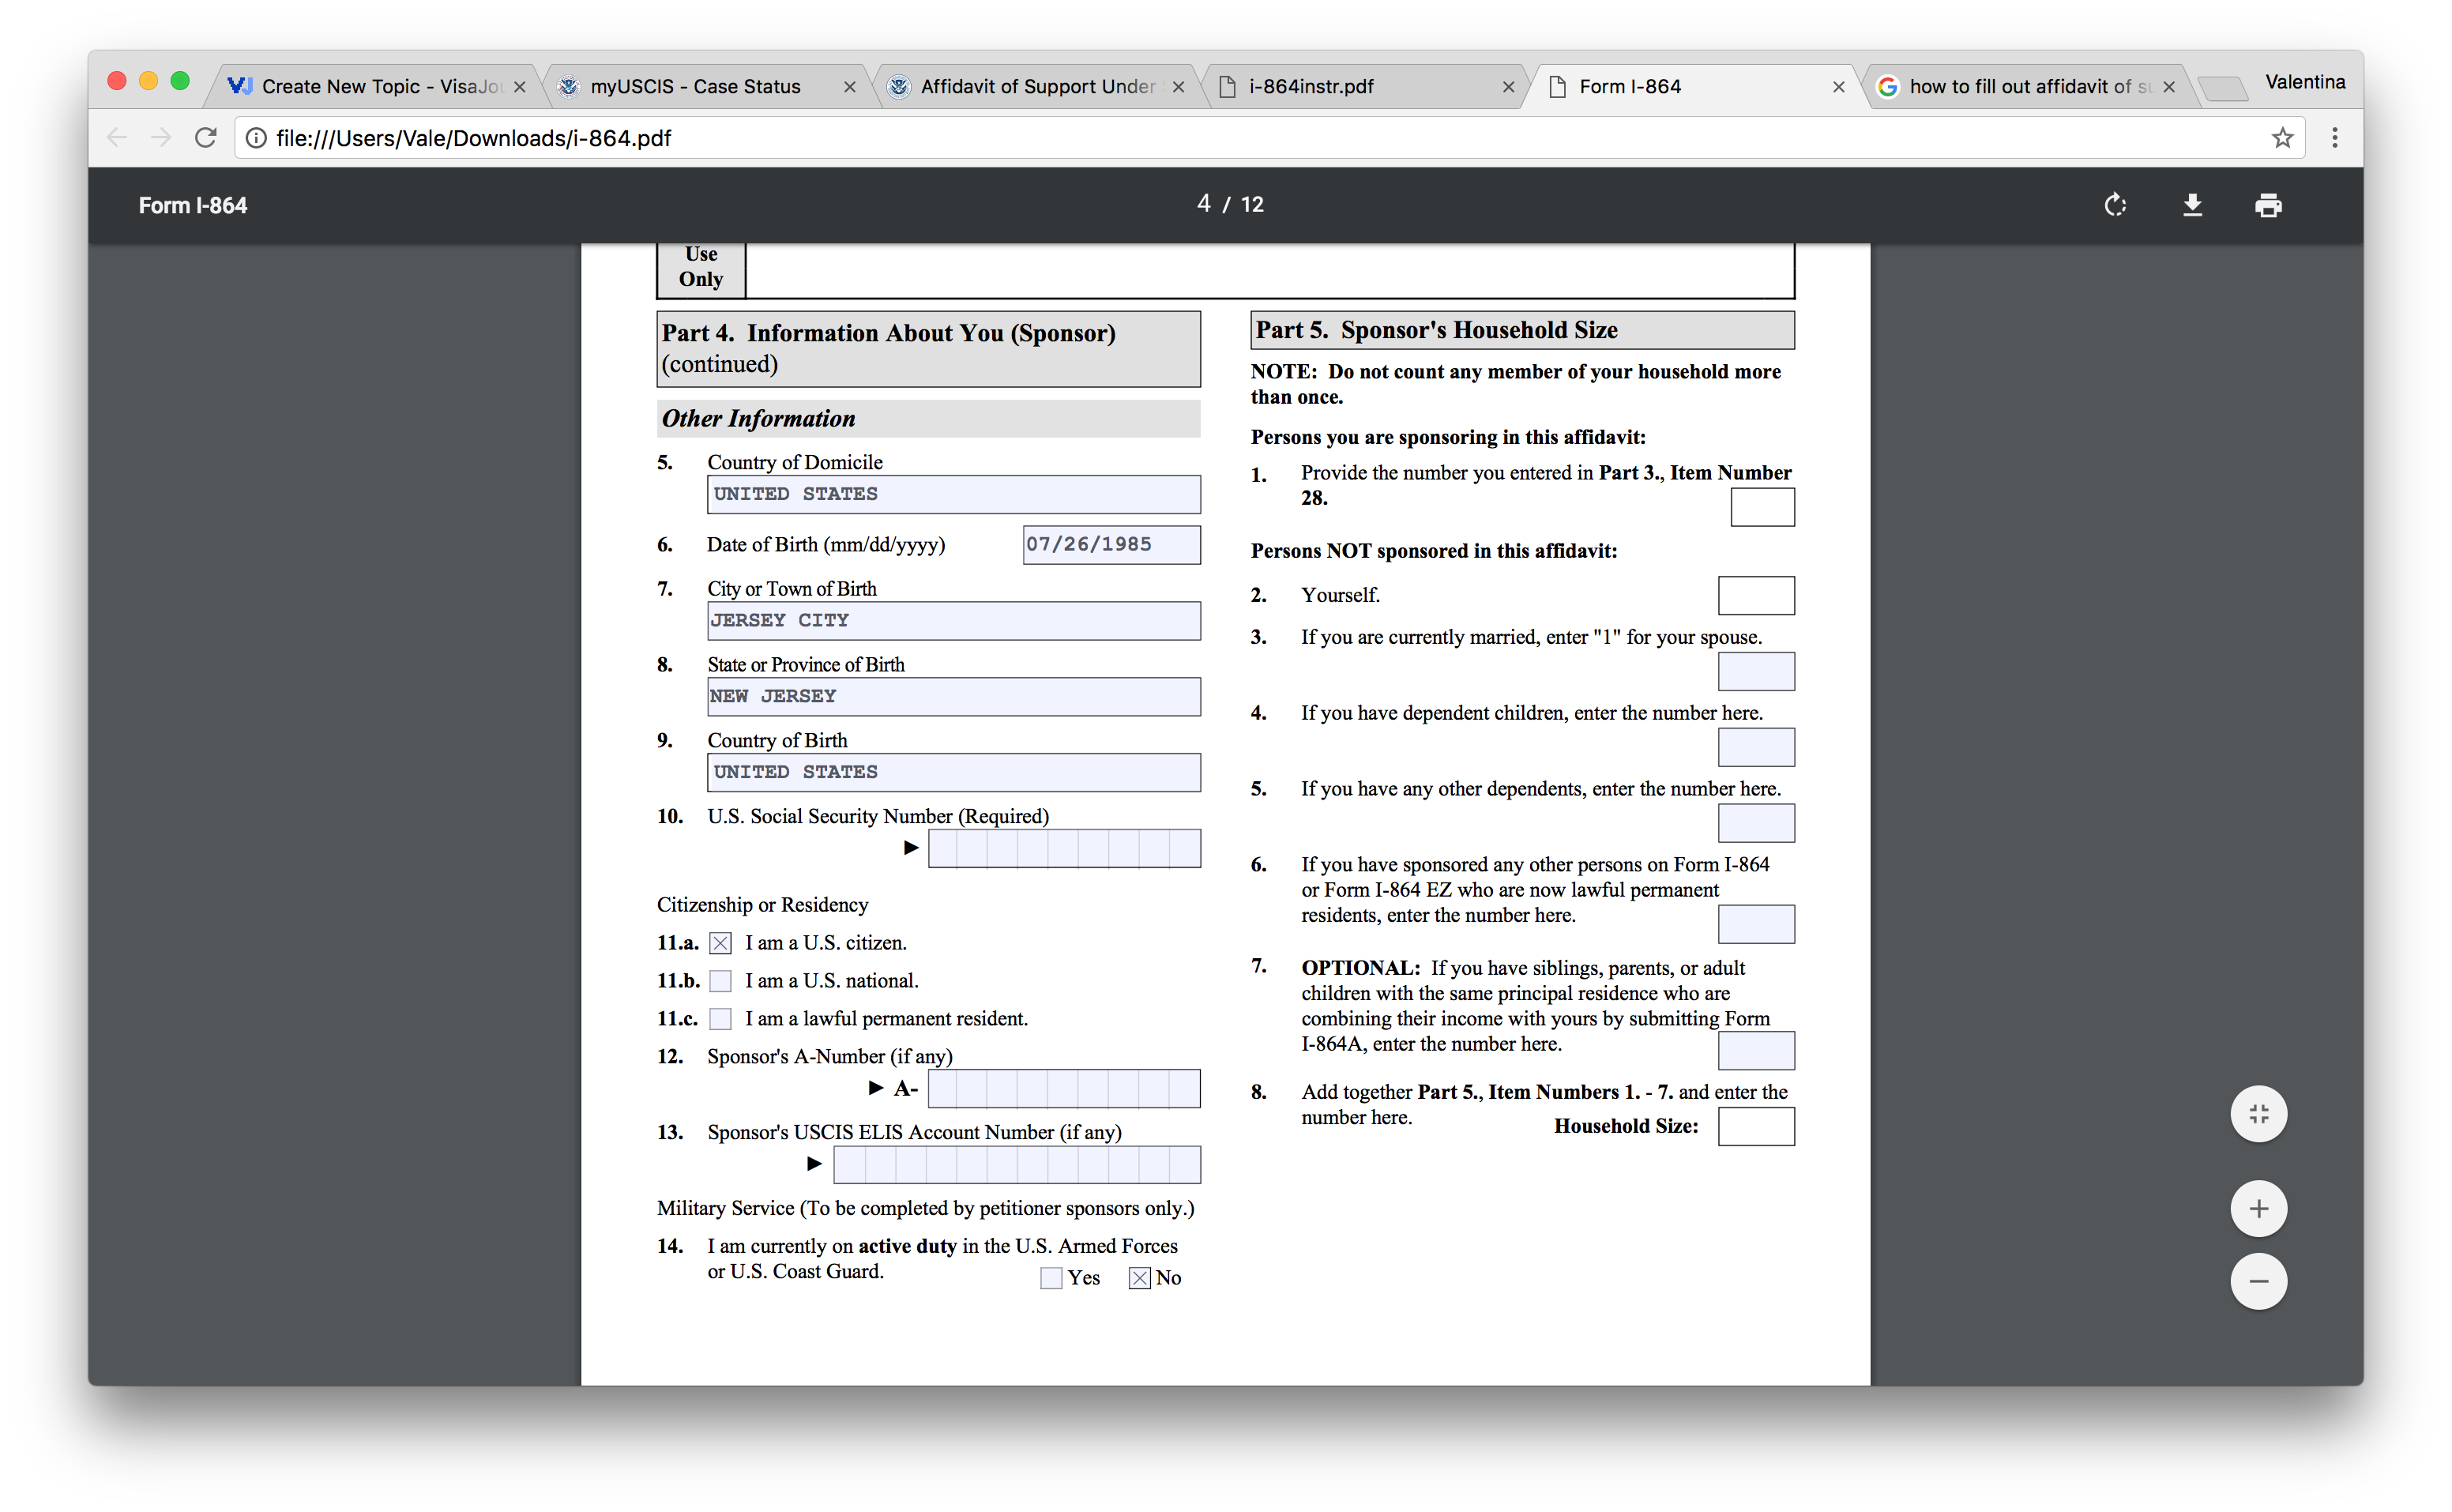This screenshot has width=2452, height=1512.
Task: Click the Date of Birth field
Action: (x=1110, y=545)
